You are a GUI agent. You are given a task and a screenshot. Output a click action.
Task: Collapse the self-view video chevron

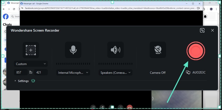point(153,98)
